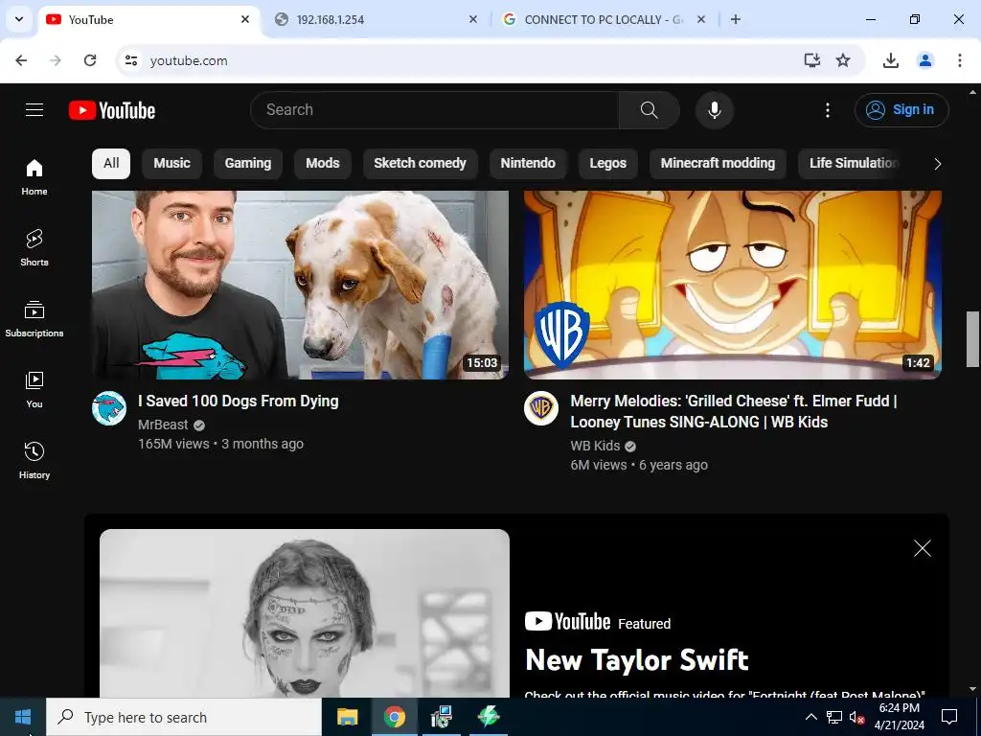Select the All filter chip

111,163
